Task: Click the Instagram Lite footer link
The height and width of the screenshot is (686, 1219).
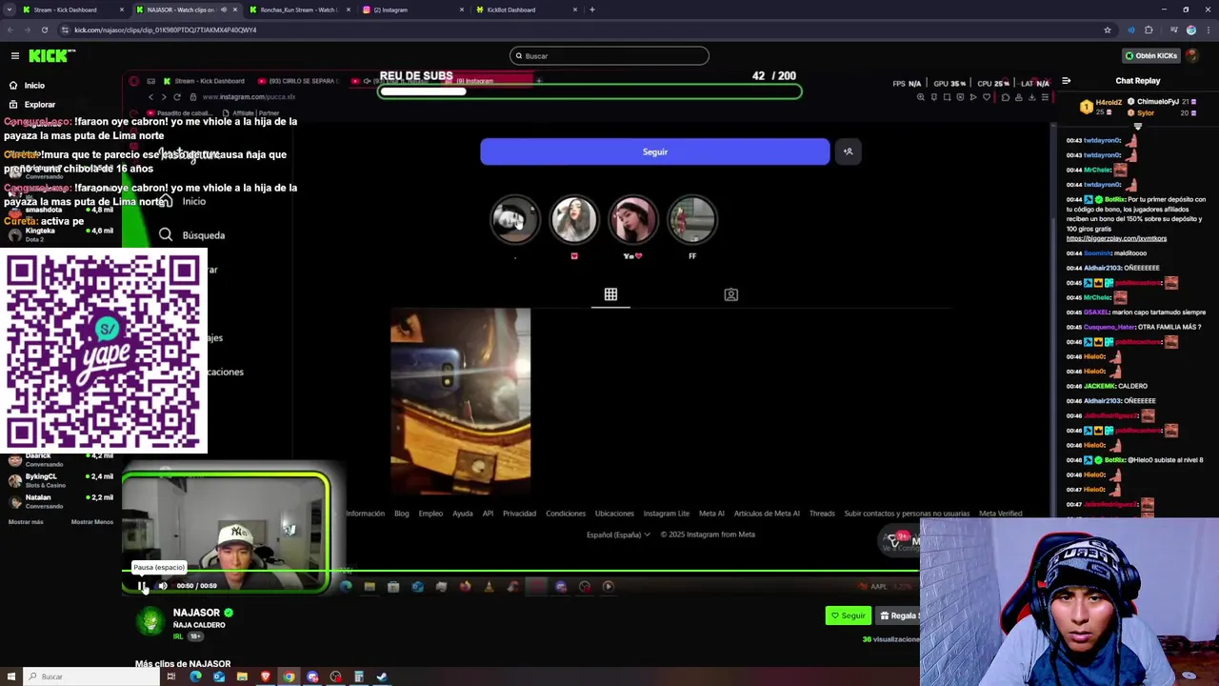Action: pyautogui.click(x=666, y=514)
